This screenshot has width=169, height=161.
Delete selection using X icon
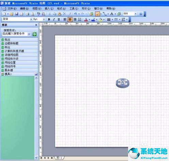click(64, 14)
